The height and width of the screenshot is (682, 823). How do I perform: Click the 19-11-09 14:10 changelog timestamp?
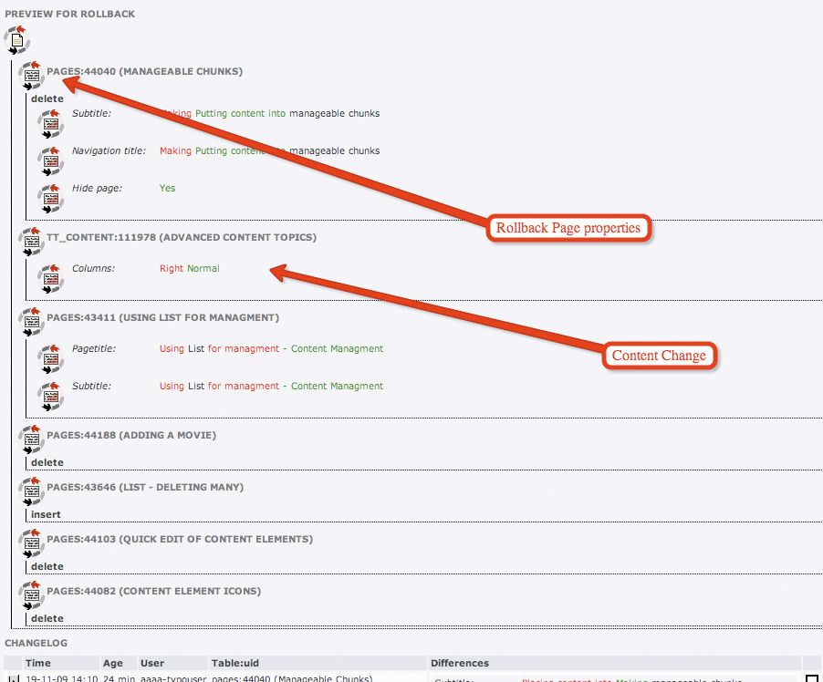click(62, 678)
